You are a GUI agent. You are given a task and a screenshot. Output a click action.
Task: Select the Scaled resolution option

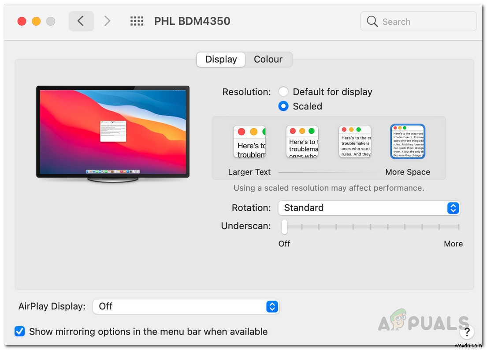[283, 106]
